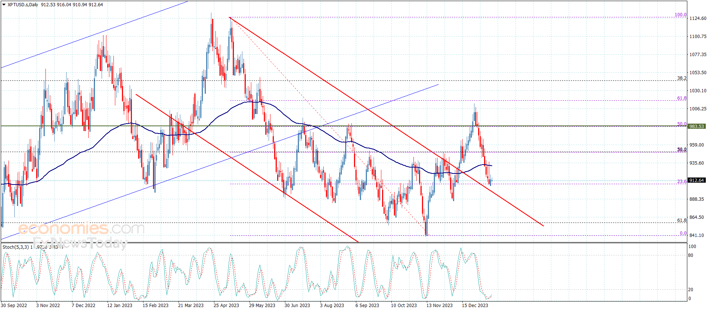Select the purple 23.6 Fibonacci level label
Image resolution: width=708 pixels, height=310 pixels.
(x=682, y=182)
